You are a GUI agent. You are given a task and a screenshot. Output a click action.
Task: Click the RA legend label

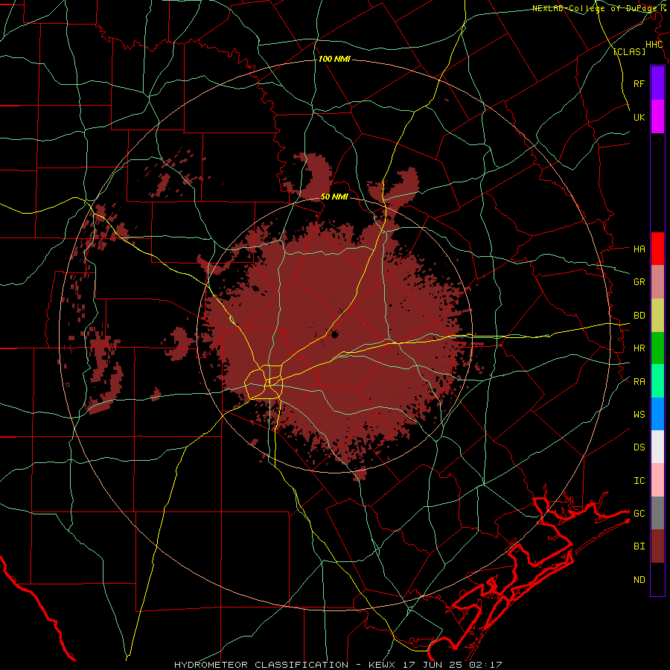coord(639,382)
